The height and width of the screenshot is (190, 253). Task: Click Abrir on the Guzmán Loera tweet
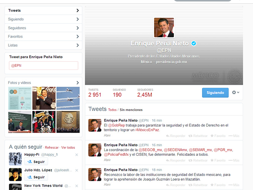tap(107, 185)
